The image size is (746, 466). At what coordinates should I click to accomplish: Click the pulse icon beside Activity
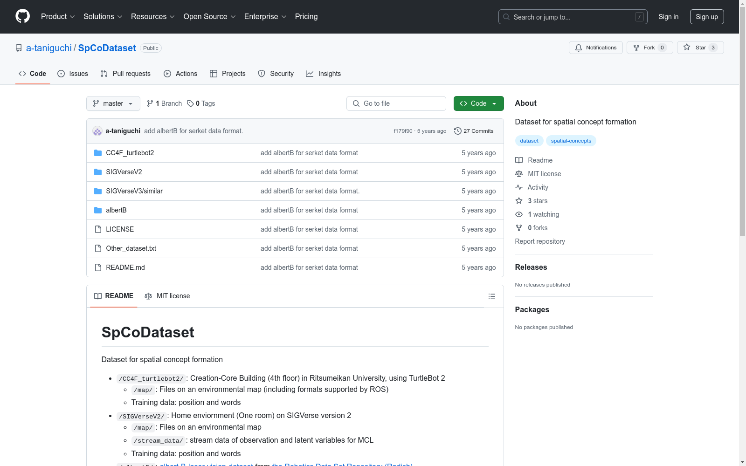[x=519, y=187]
